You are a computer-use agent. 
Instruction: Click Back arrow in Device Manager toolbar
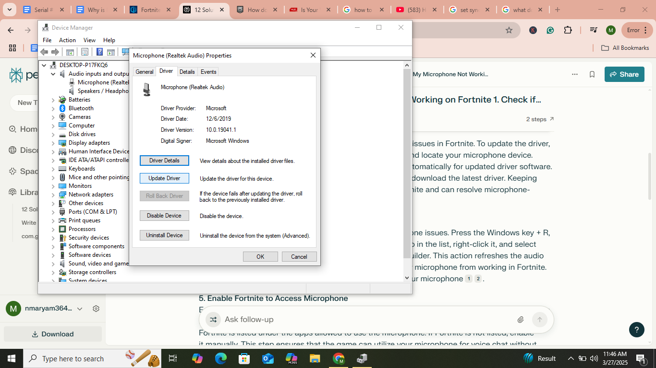click(44, 52)
